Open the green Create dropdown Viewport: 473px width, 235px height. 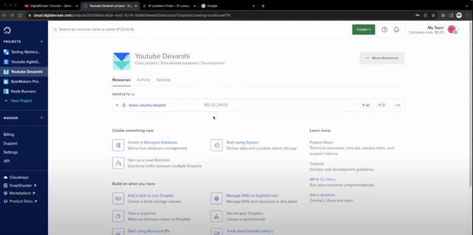coord(364,30)
